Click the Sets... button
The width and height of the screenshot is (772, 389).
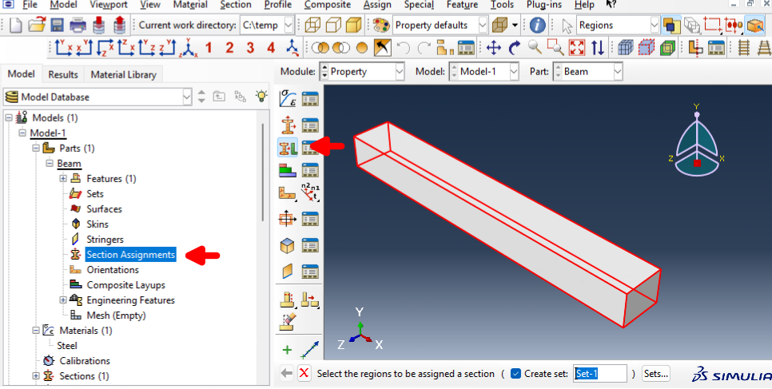[x=655, y=373]
